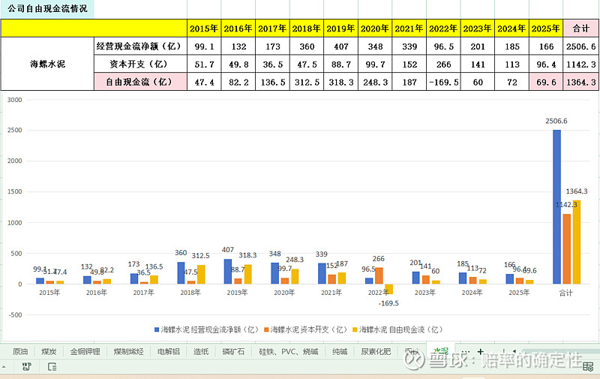The height and width of the screenshot is (379, 600).
Task: Click the orange 资本开支 legend swatch
Action: [x=266, y=329]
